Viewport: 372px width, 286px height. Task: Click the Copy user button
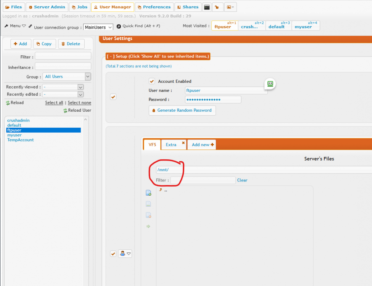(44, 44)
